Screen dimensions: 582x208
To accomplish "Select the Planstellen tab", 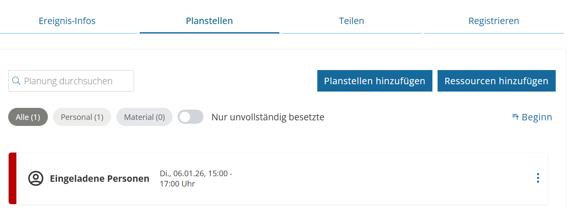I will [209, 21].
